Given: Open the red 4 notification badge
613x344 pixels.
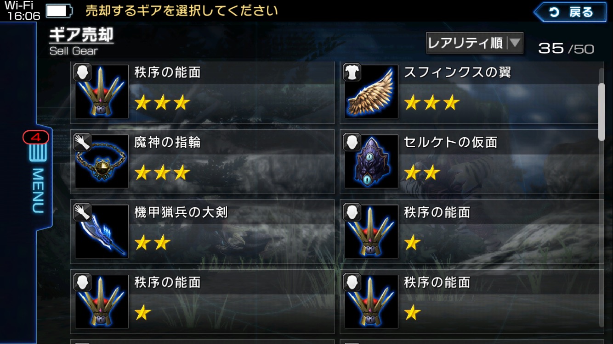Looking at the screenshot, I should (36, 137).
